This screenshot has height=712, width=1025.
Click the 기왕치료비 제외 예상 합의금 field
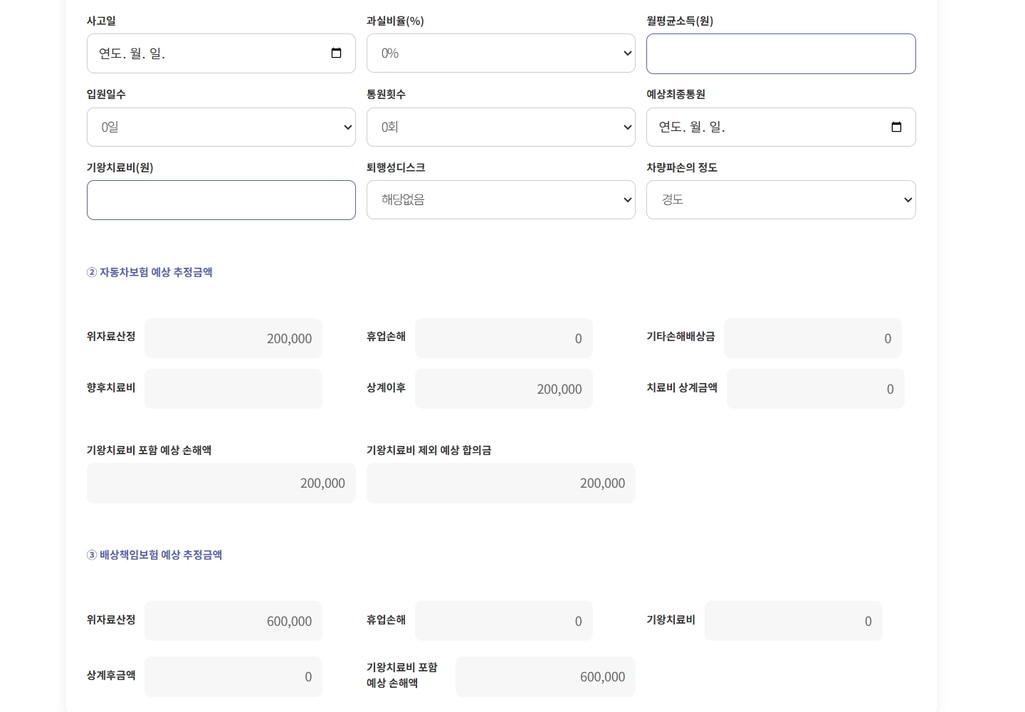501,483
